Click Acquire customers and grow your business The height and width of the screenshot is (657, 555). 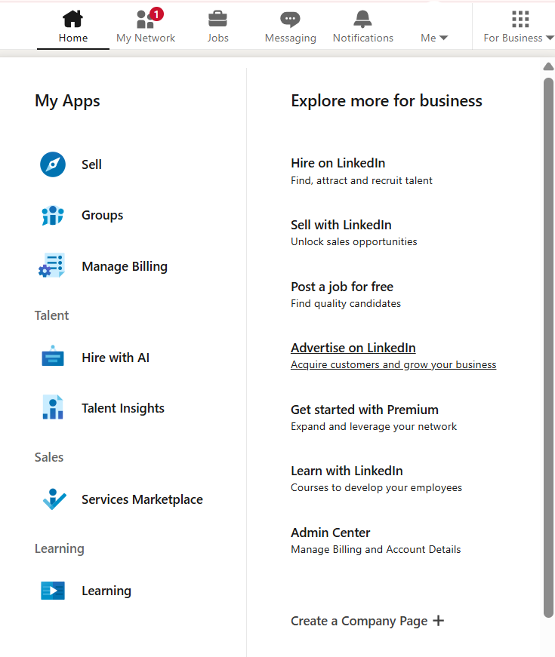click(393, 365)
